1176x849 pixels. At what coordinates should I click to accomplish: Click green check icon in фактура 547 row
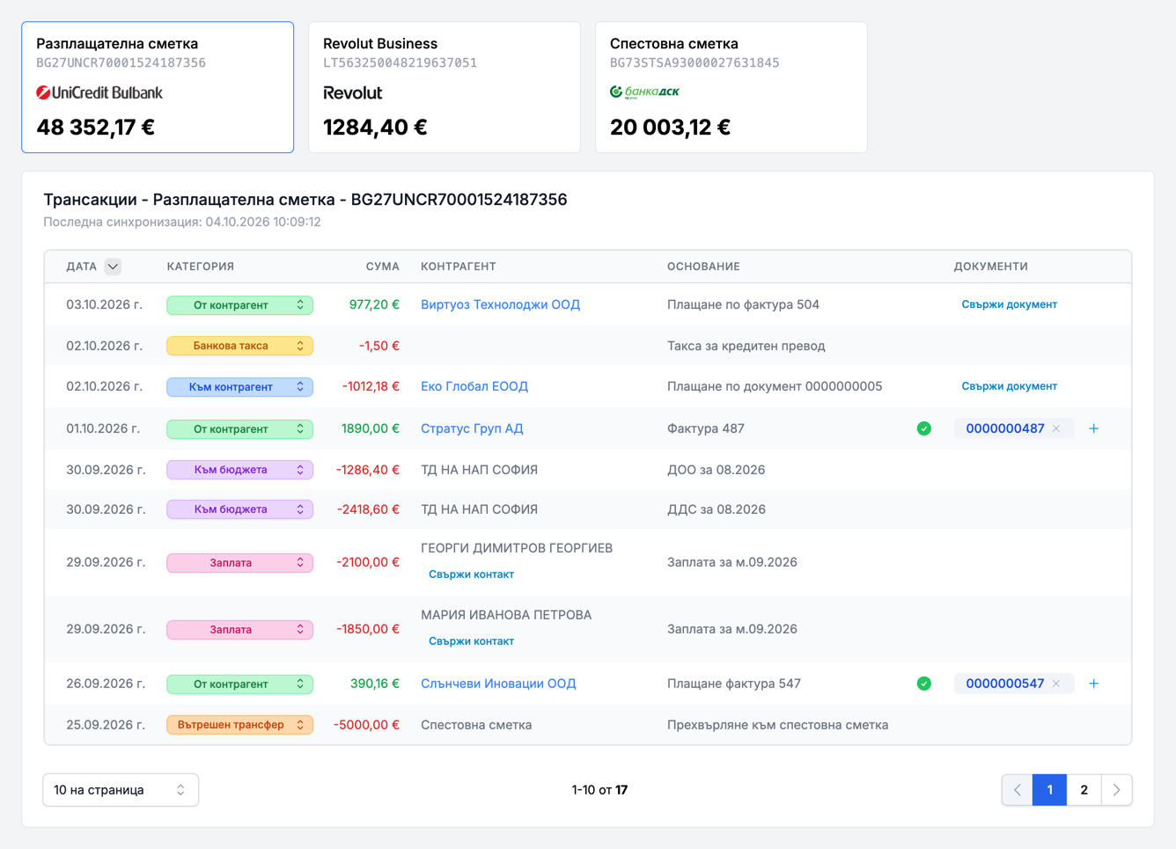[924, 684]
